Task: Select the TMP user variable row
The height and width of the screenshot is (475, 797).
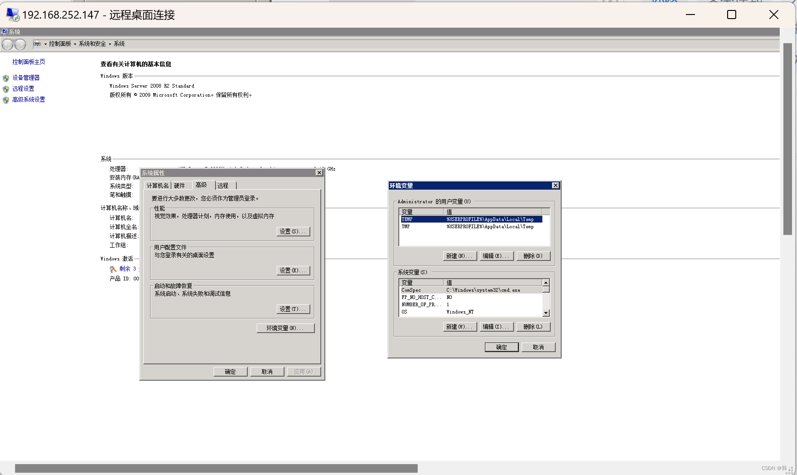Action: [x=471, y=227]
